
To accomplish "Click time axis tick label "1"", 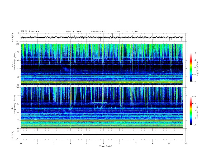I will click(x=37, y=143).
